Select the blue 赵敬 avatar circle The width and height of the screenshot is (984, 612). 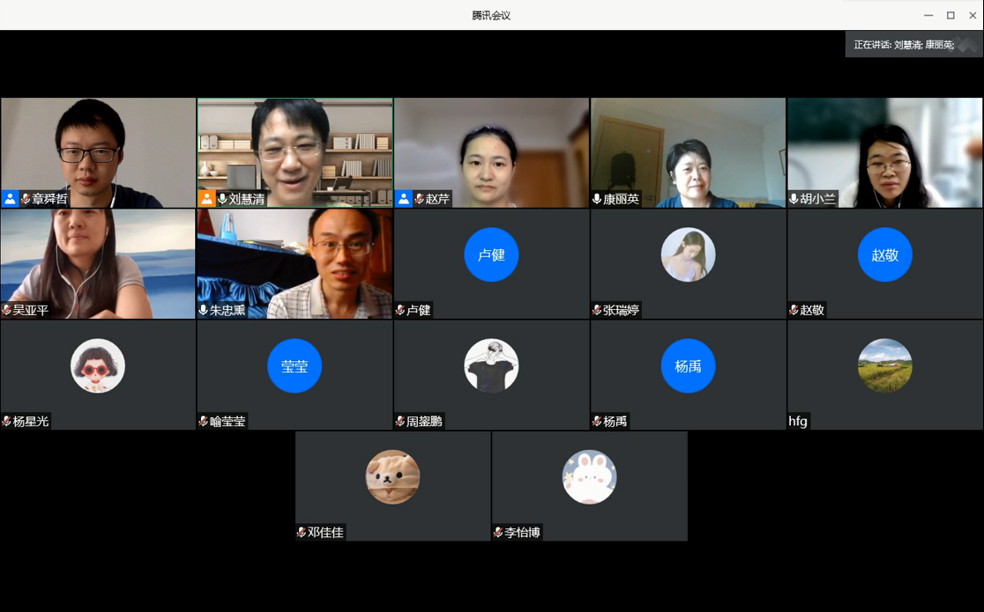tap(884, 254)
